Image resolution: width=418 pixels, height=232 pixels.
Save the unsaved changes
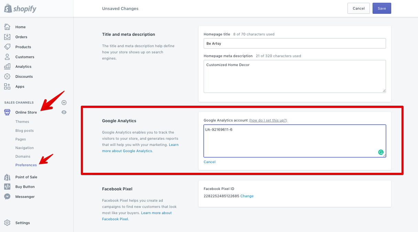382,8
